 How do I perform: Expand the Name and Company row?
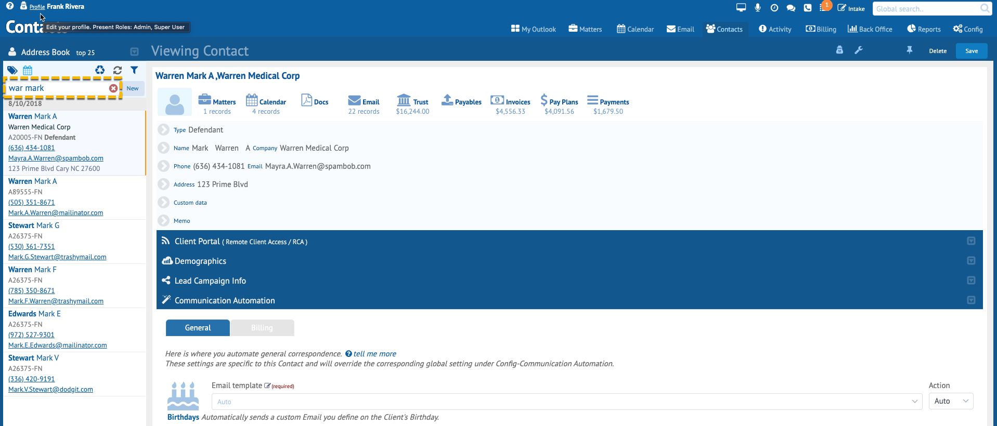[x=164, y=148]
